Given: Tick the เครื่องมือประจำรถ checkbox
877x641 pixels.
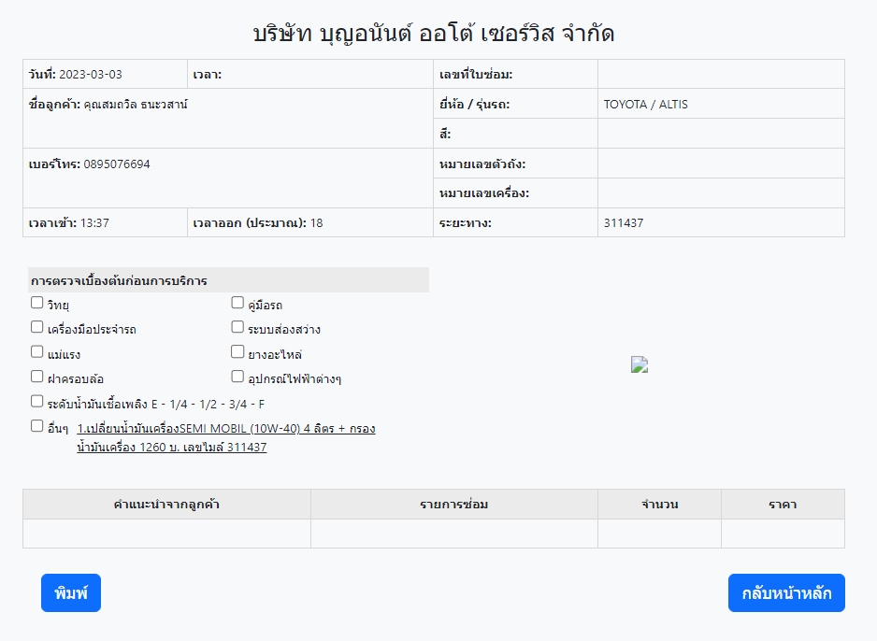Looking at the screenshot, I should click(37, 328).
